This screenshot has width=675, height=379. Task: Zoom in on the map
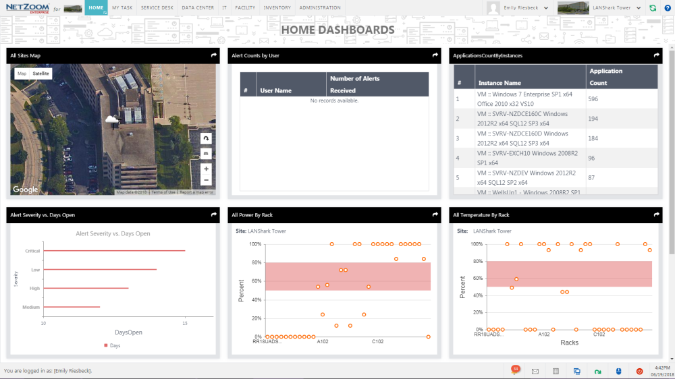tap(206, 169)
